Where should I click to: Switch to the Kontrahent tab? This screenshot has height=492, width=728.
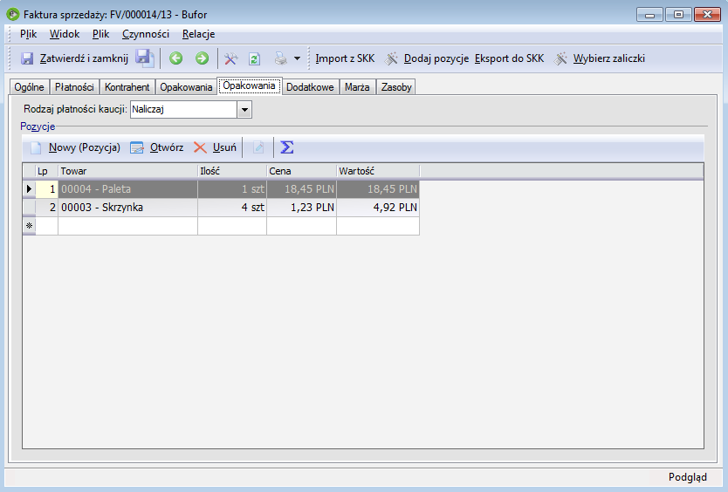pyautogui.click(x=127, y=87)
